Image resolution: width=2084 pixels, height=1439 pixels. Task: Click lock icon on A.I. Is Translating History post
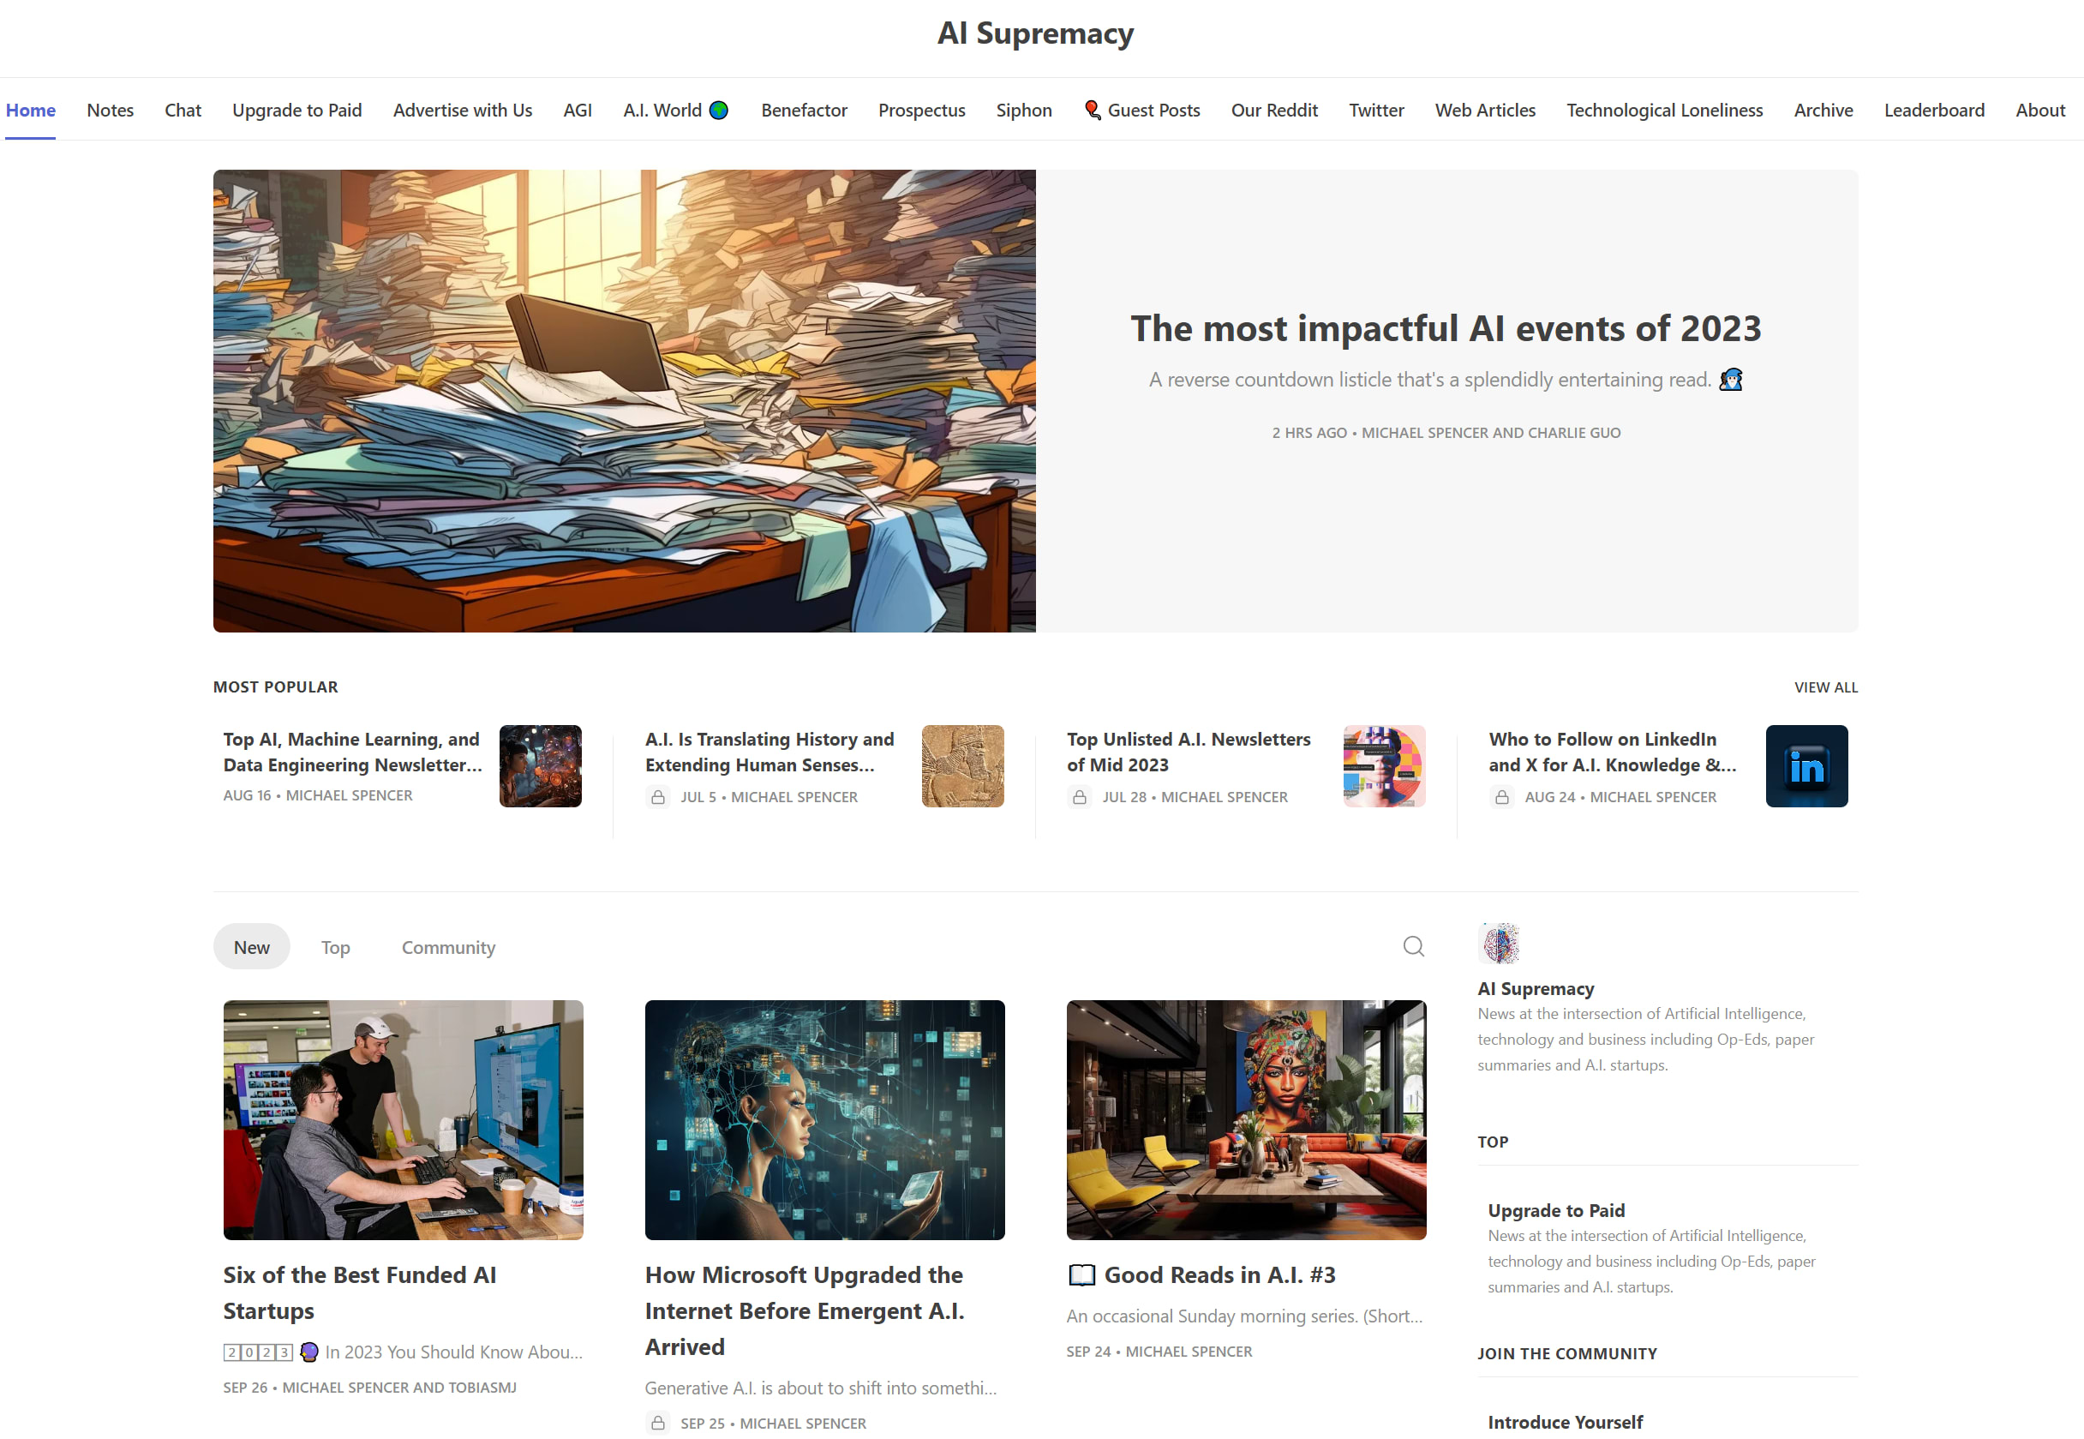coord(658,797)
